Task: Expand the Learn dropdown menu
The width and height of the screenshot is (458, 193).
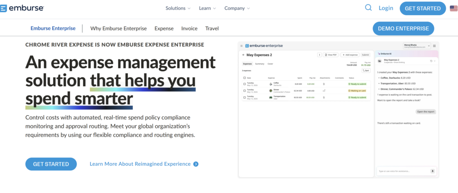Action: 208,8
